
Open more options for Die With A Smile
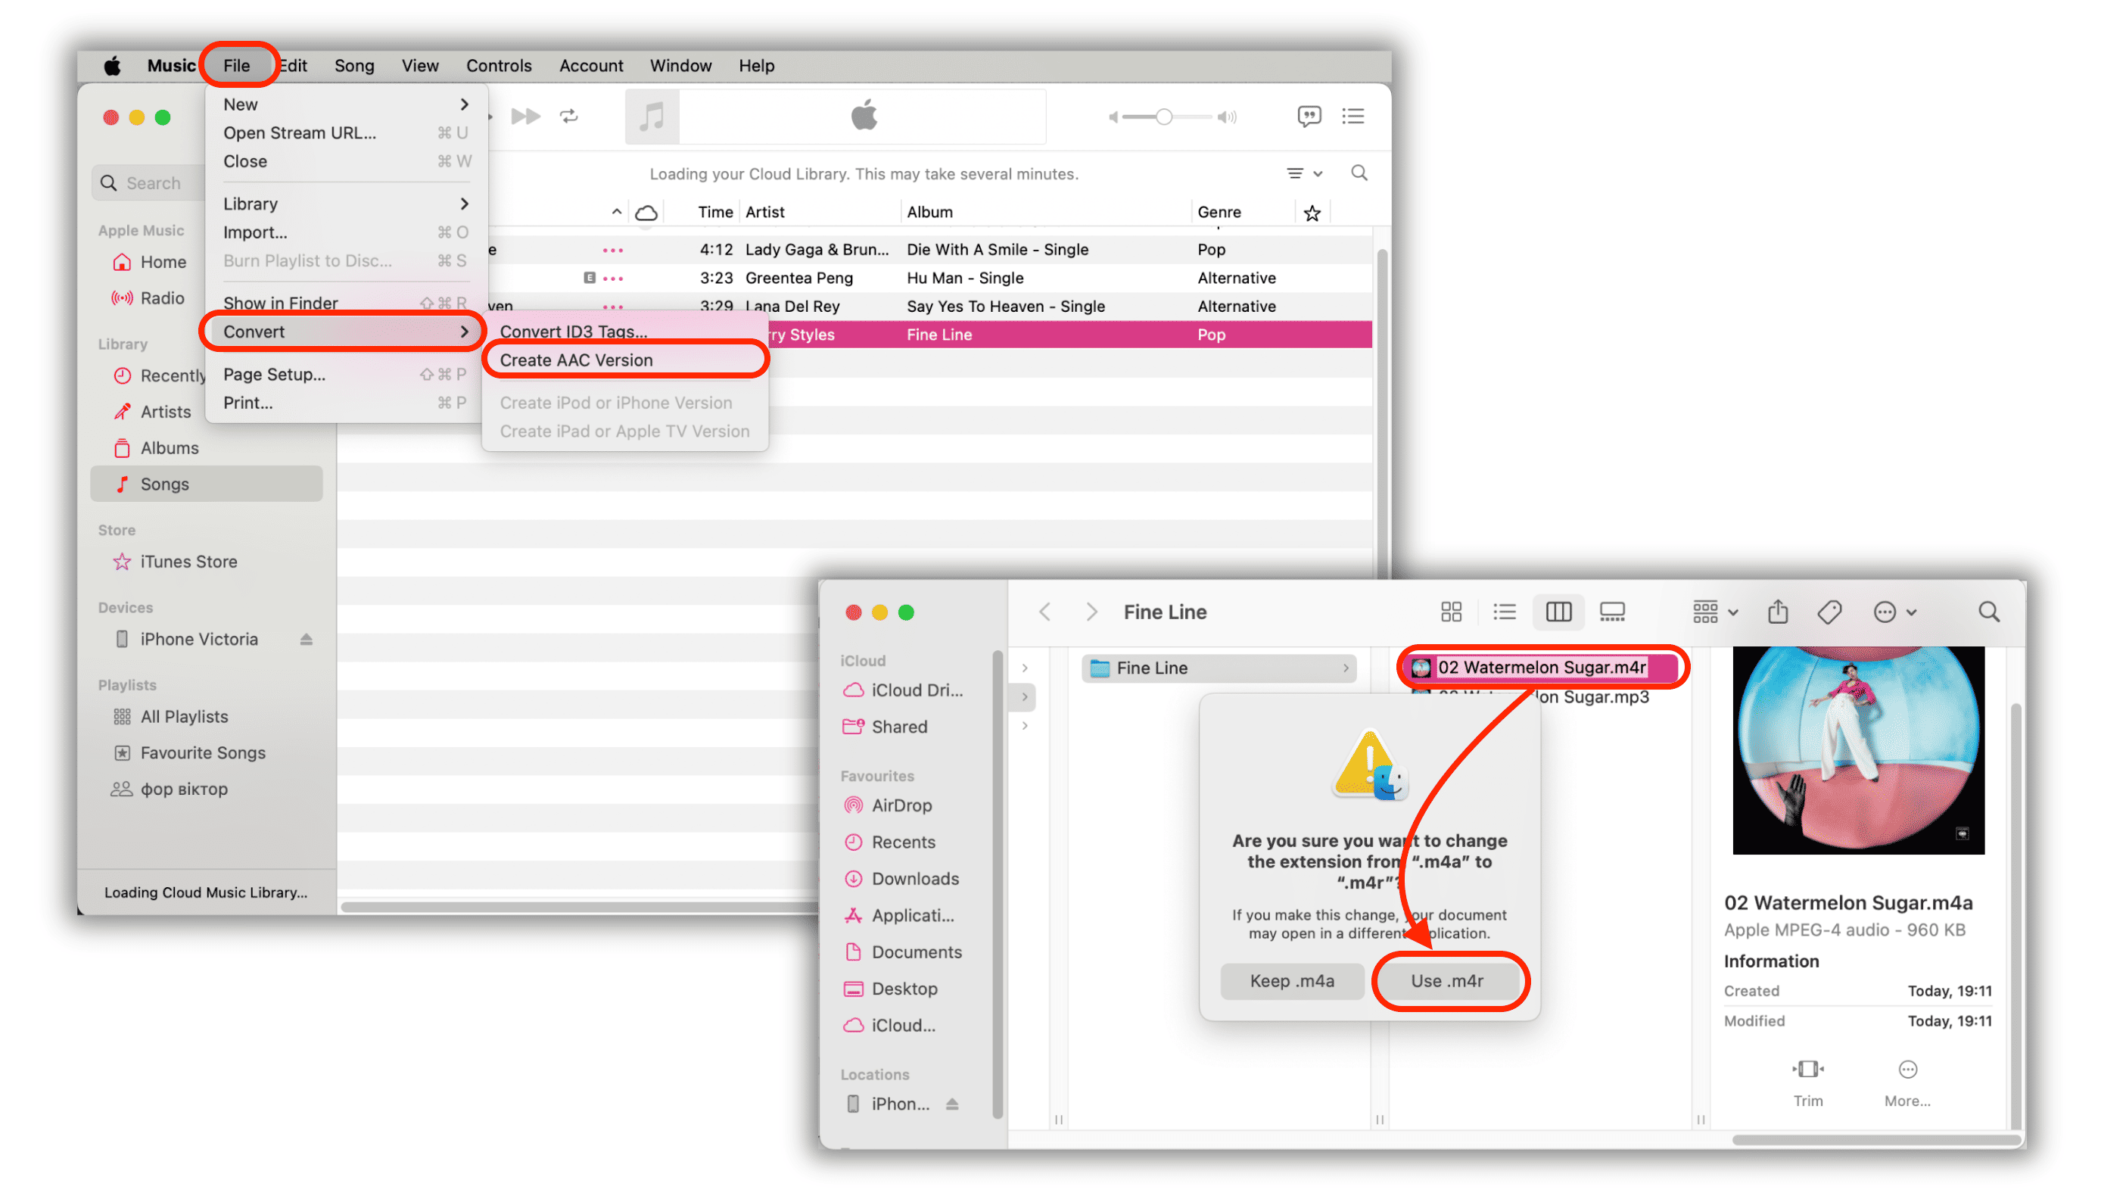click(612, 249)
